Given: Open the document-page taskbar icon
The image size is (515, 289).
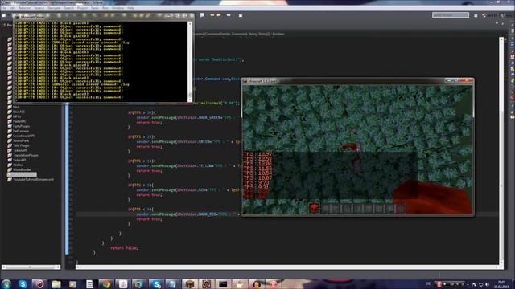Looking at the screenshot, I should (89, 284).
